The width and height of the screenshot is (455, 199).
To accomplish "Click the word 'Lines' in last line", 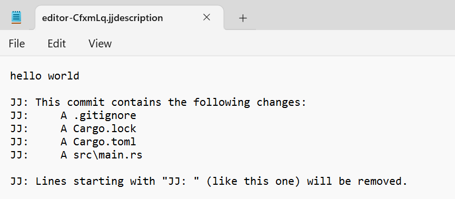I will pos(51,181).
